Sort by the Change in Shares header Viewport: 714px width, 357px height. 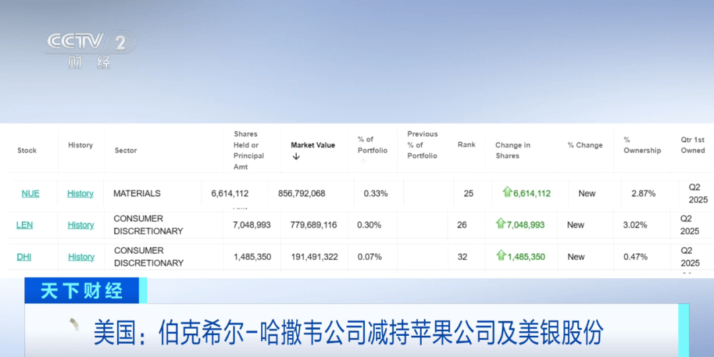click(513, 150)
